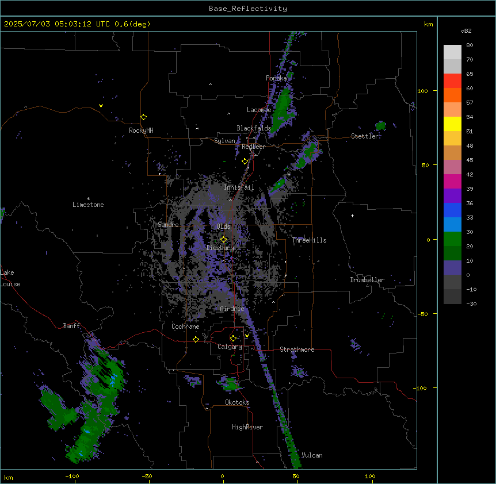496x484 pixels.
Task: Click the Calgary city label
Action: click(230, 347)
